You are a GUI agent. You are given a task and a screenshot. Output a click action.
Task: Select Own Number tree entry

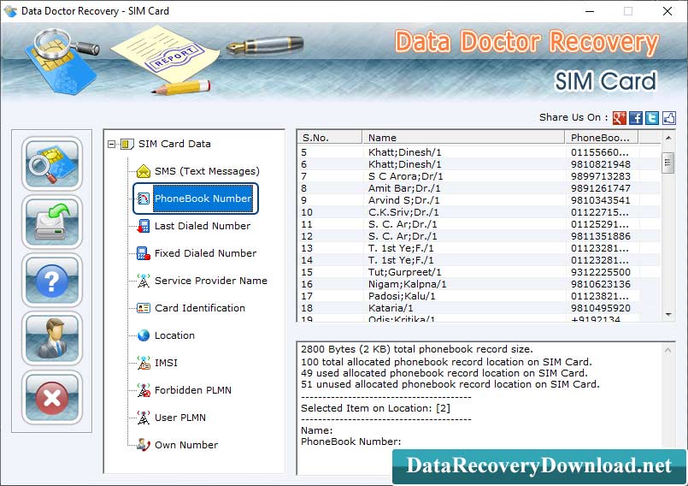(186, 445)
